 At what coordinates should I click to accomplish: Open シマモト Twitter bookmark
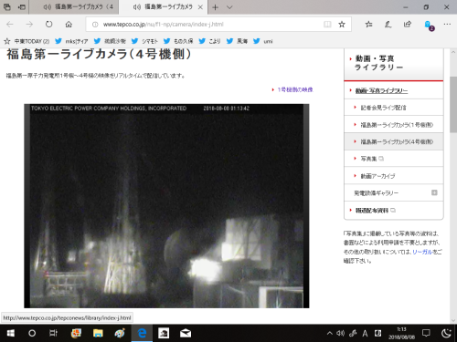pyautogui.click(x=144, y=41)
